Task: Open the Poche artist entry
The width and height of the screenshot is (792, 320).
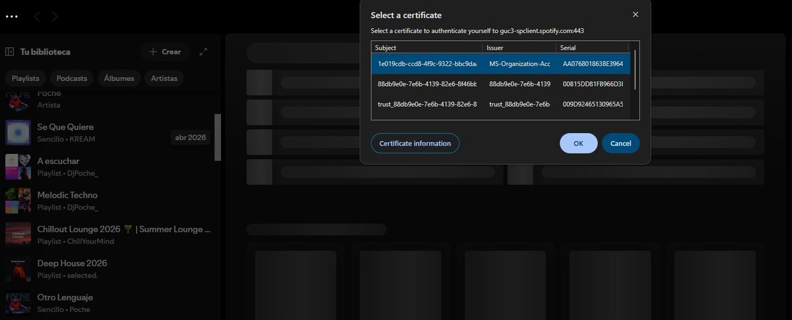Action: (109, 100)
